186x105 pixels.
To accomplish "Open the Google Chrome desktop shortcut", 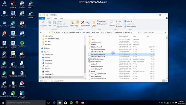I will point(22,5).
